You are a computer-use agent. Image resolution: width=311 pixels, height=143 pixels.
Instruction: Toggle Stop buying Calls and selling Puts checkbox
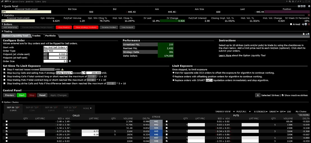click(x=4, y=73)
